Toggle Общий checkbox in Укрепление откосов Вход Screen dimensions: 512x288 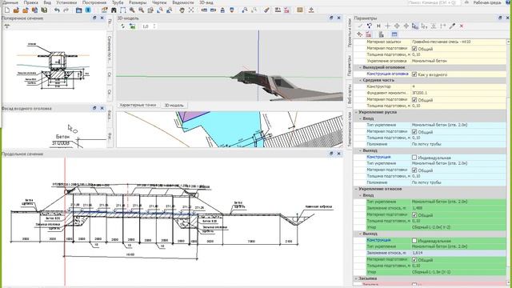414,215
